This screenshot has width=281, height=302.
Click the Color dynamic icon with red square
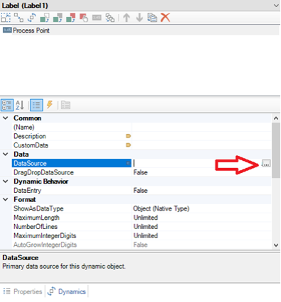70,18
